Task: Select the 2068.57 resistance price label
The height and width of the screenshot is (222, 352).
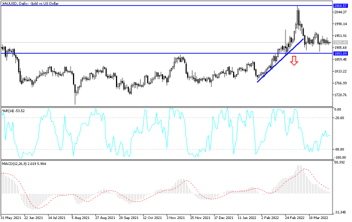Action: coord(341,6)
